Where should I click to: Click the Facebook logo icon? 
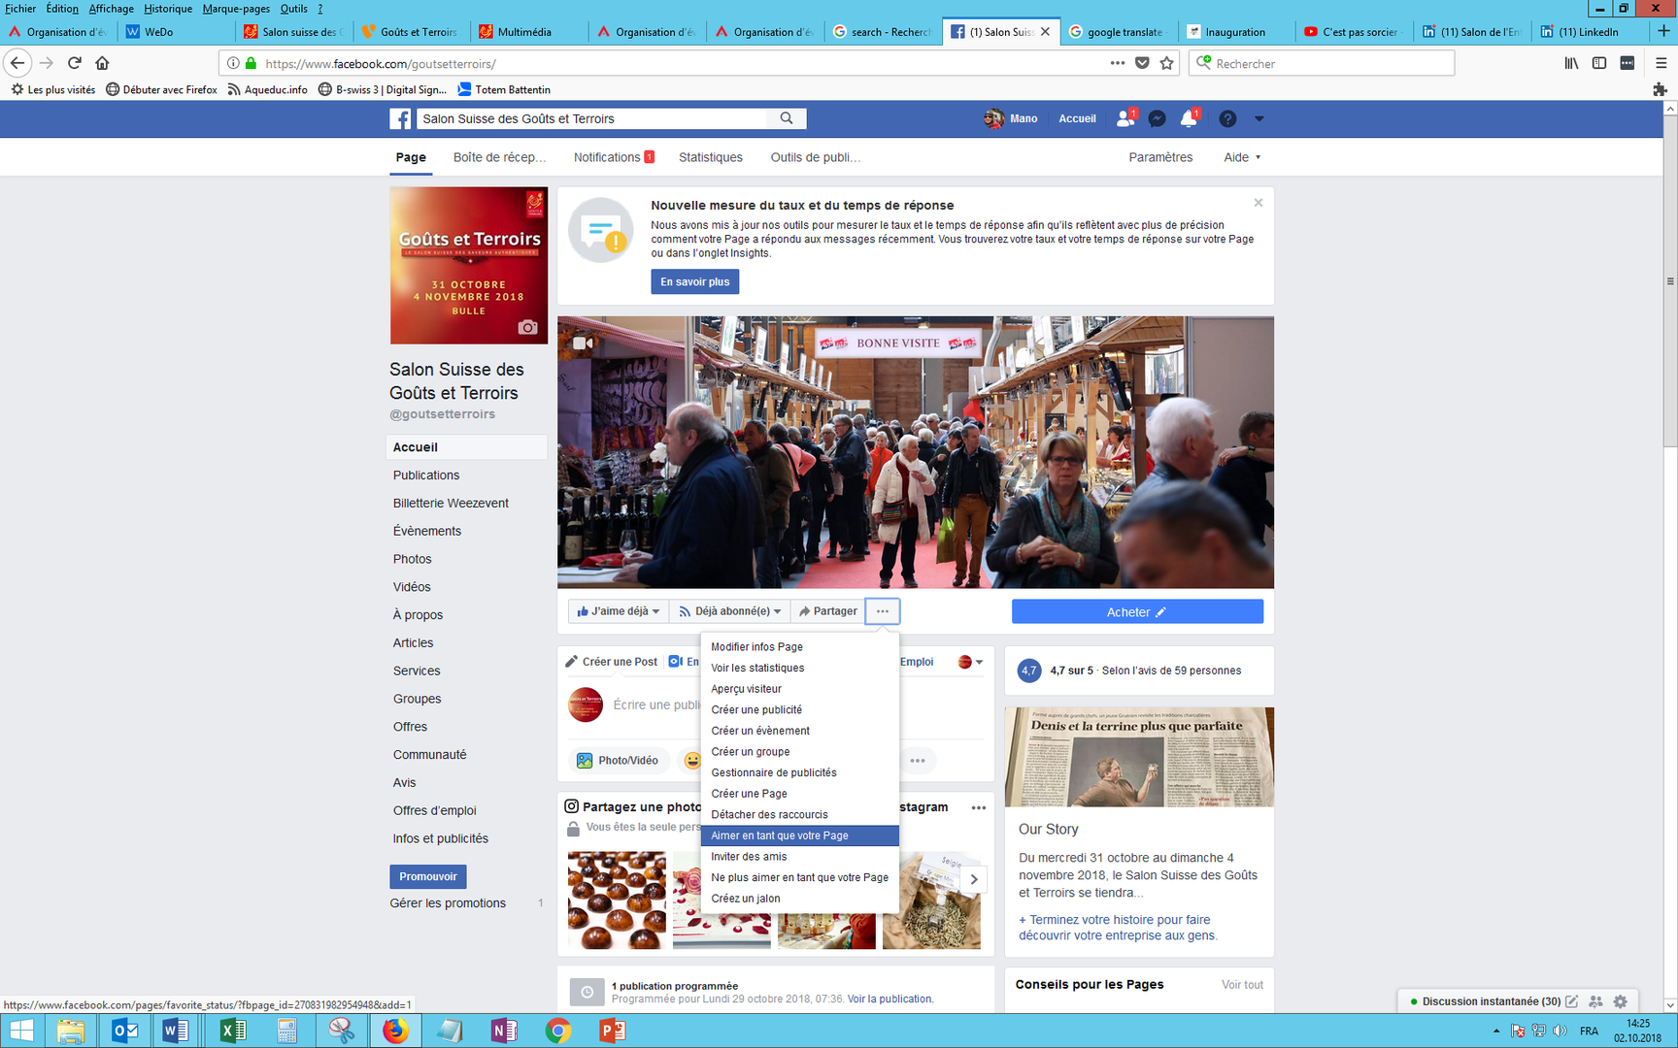click(x=400, y=118)
